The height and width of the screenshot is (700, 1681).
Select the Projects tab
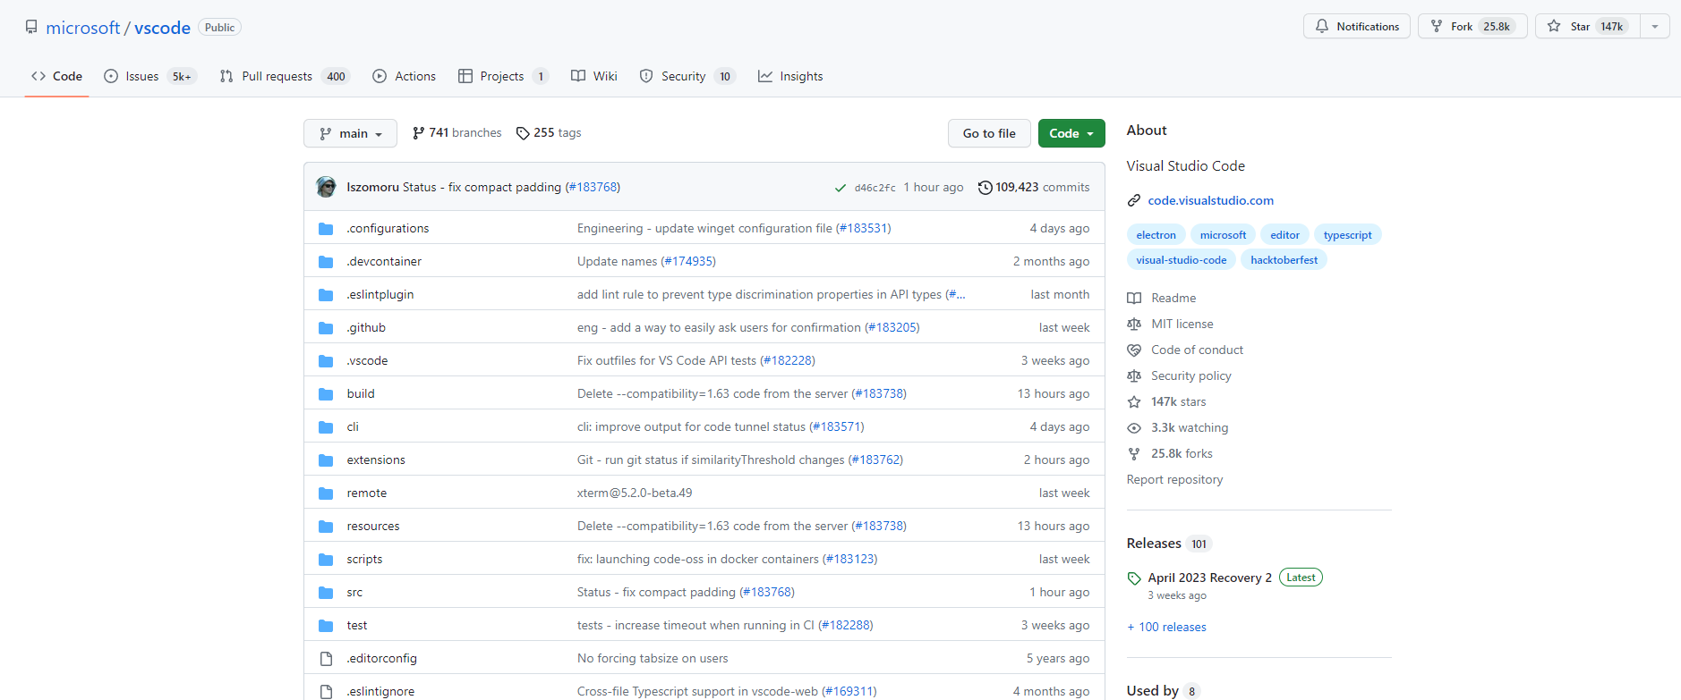click(502, 76)
